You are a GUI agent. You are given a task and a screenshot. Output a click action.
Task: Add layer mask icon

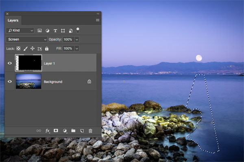click(x=56, y=131)
